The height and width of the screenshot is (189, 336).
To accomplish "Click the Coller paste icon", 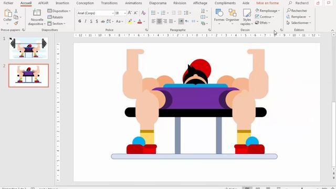I will pos(8,13).
